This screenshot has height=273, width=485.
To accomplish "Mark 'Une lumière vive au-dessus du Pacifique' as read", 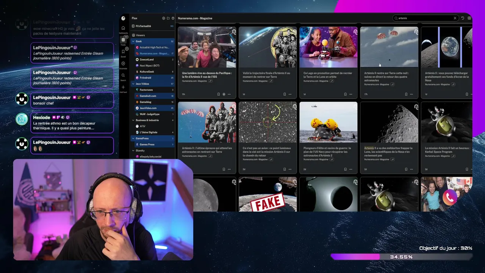I will click(224, 94).
